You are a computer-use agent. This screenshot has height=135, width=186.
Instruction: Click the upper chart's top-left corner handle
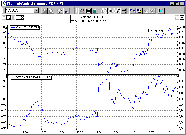click(7, 27)
